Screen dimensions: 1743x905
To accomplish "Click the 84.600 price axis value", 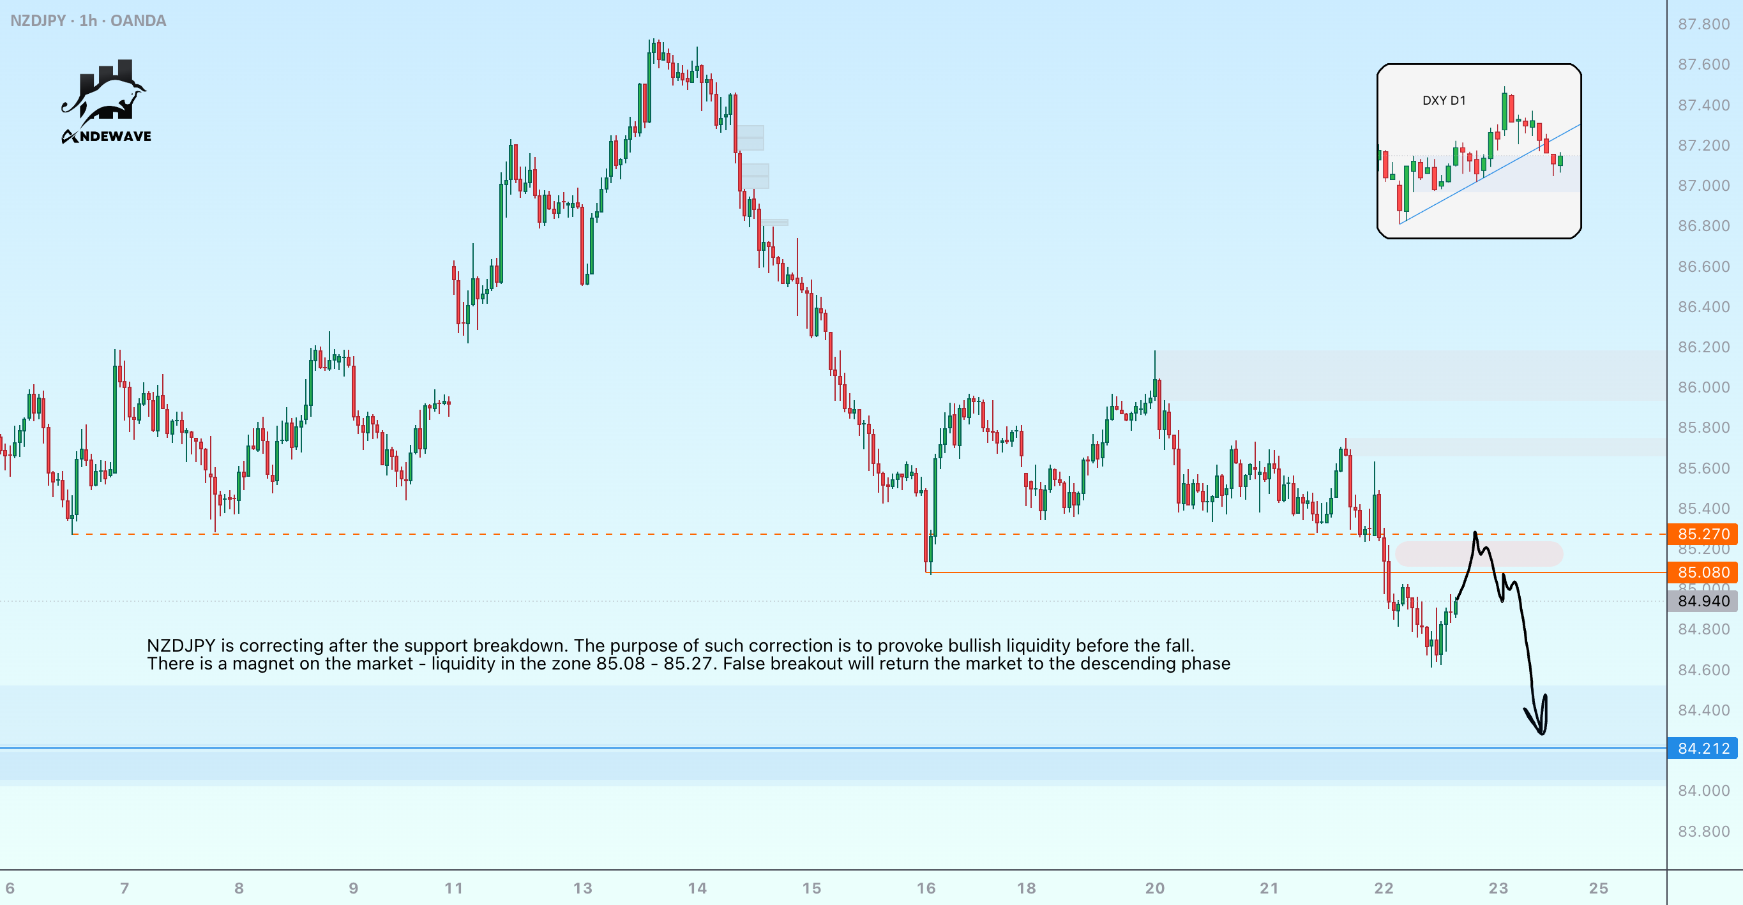I will click(x=1703, y=669).
